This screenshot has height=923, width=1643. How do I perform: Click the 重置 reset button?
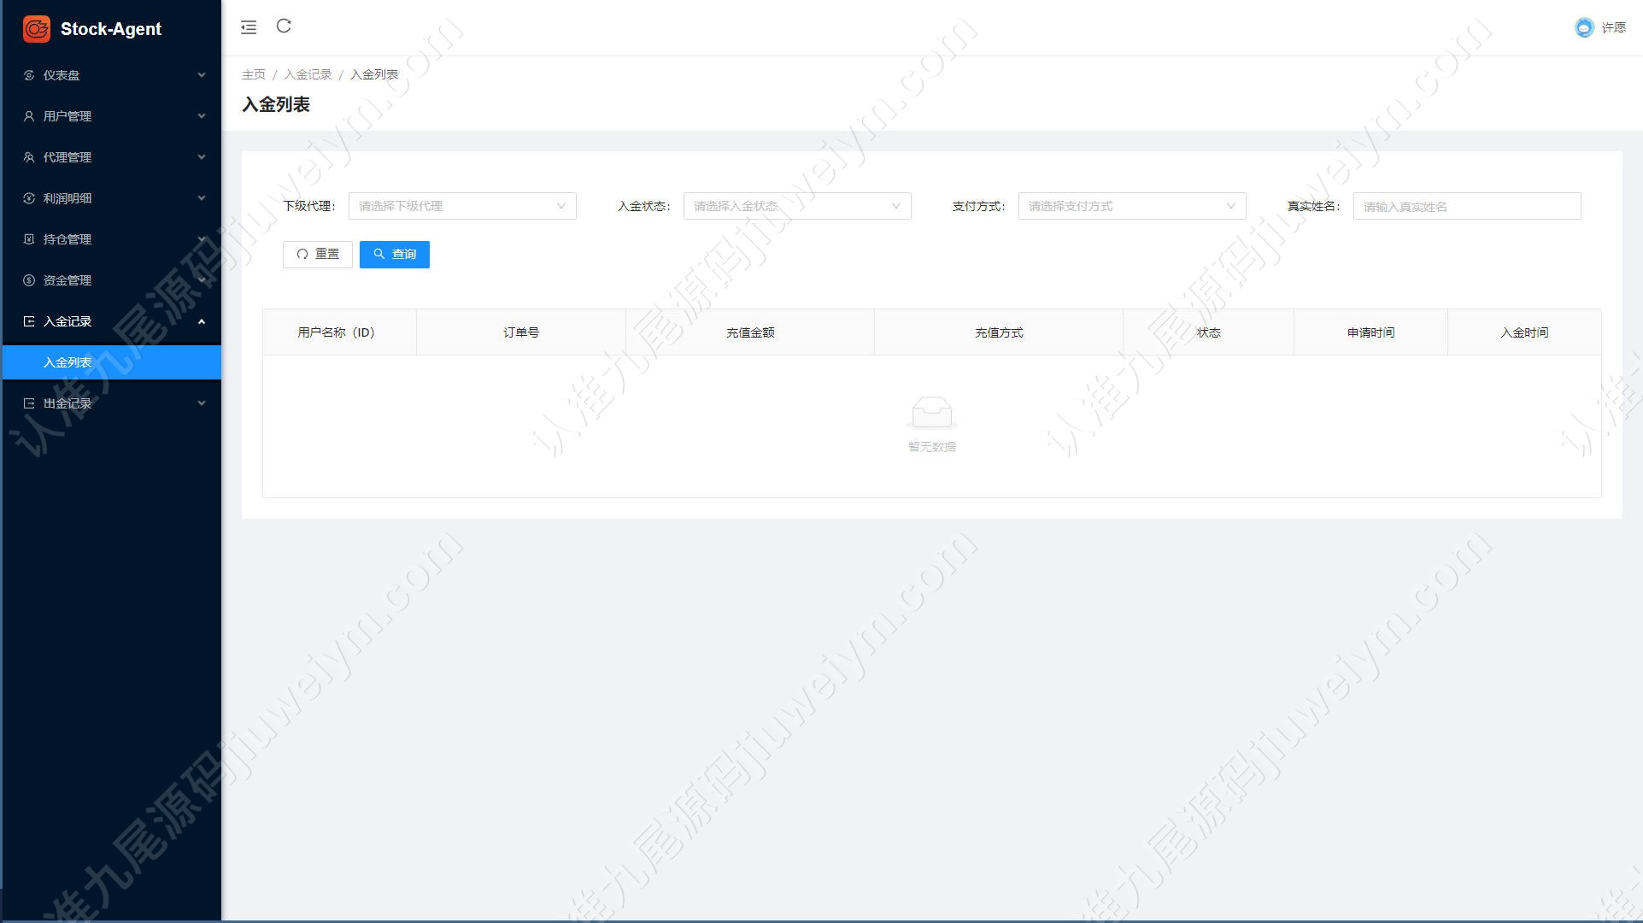coord(318,255)
